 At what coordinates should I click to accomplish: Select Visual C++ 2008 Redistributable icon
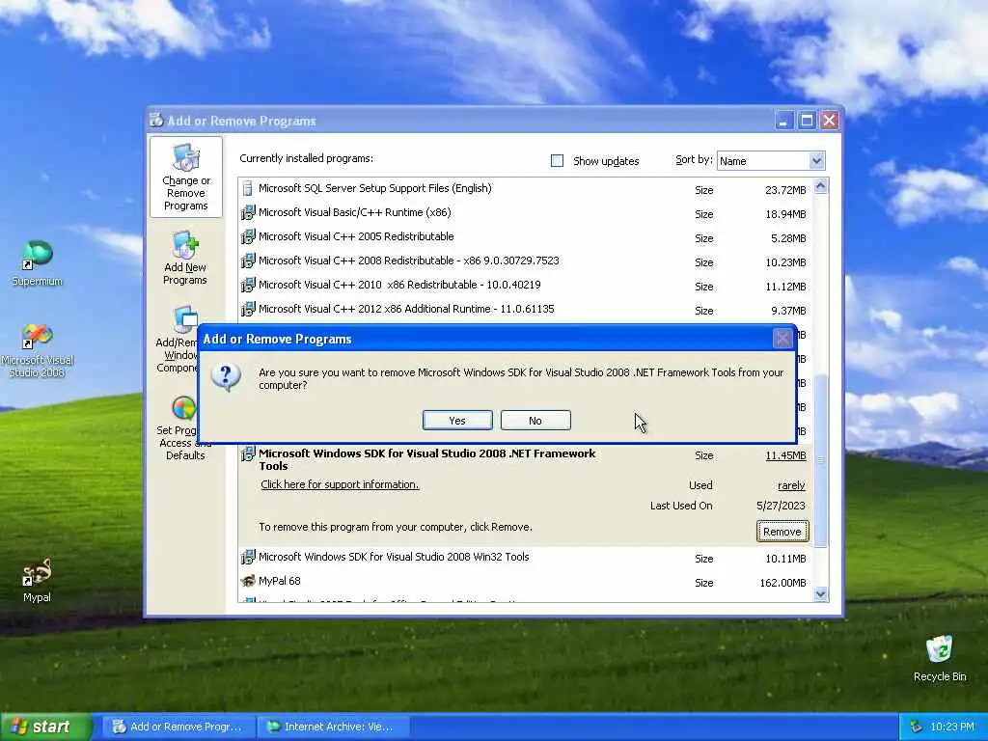(248, 261)
